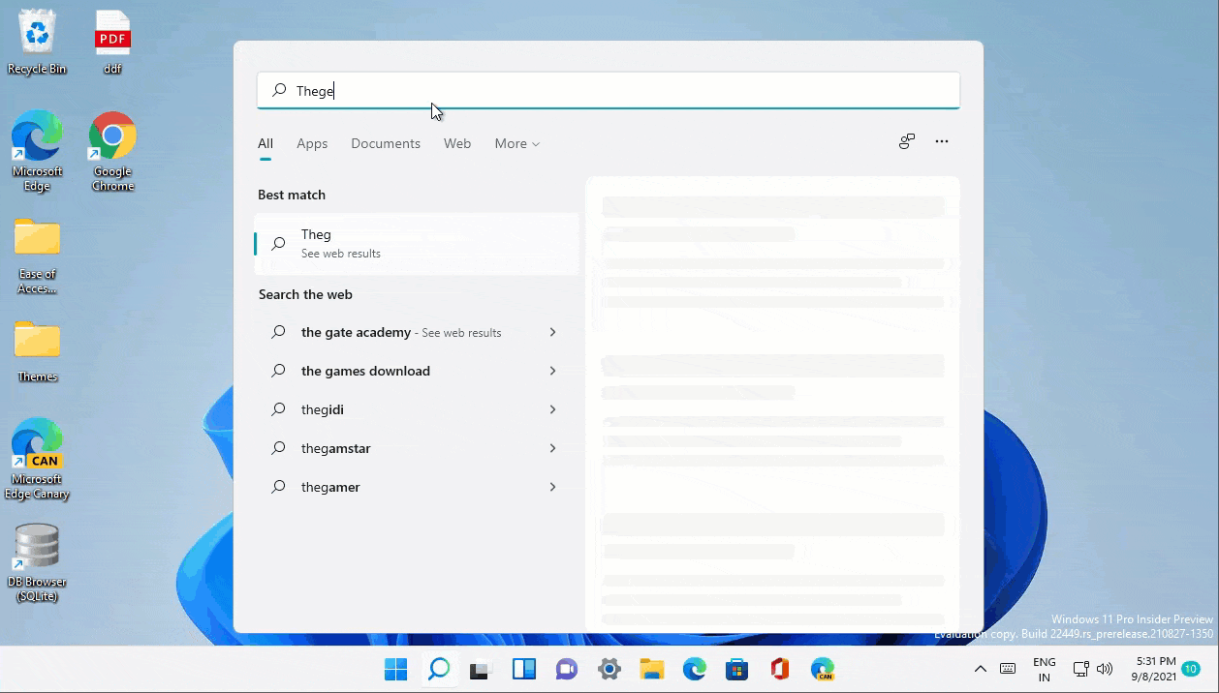Switch to the Web tab
Viewport: 1219px width, 693px height.
pos(457,143)
